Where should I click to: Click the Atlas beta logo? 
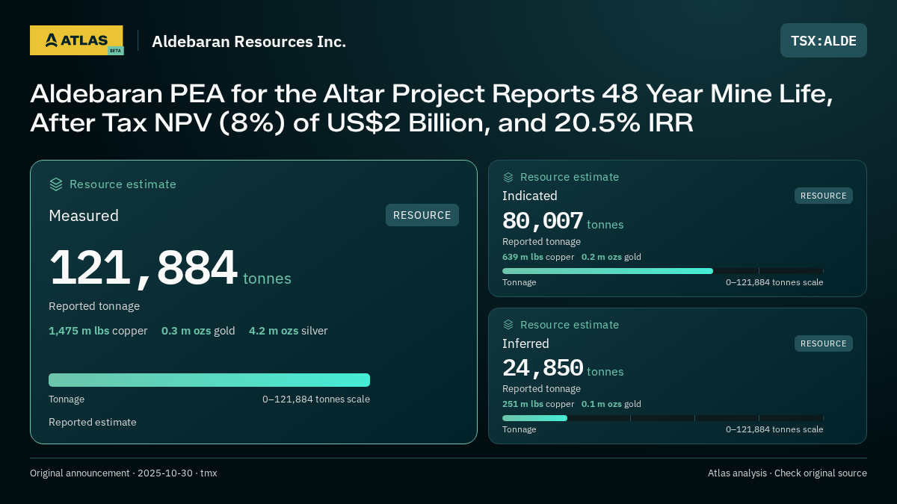(x=76, y=40)
